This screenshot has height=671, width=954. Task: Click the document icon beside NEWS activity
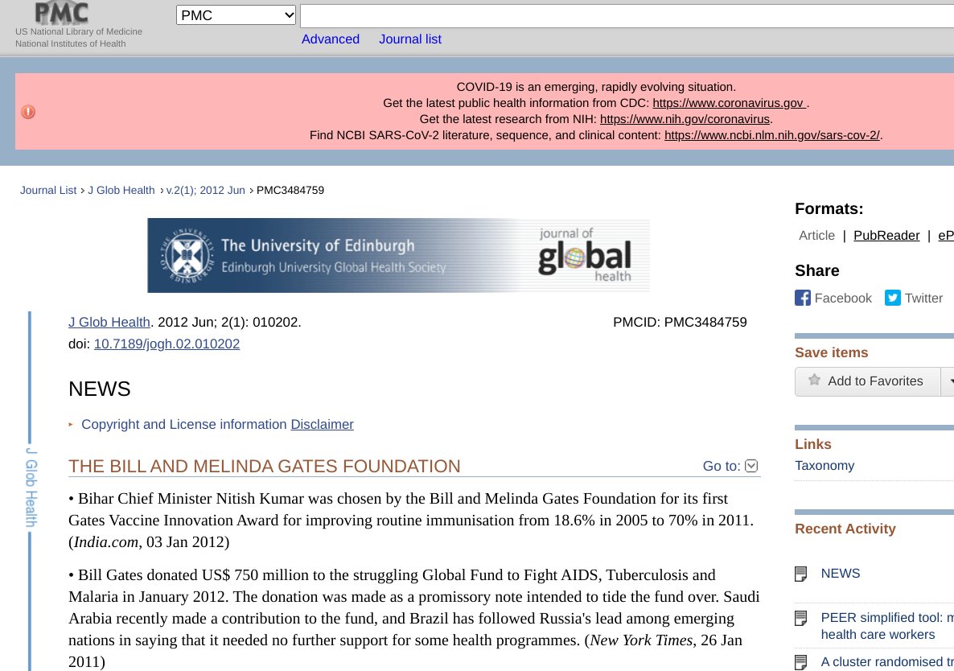pyautogui.click(x=800, y=574)
